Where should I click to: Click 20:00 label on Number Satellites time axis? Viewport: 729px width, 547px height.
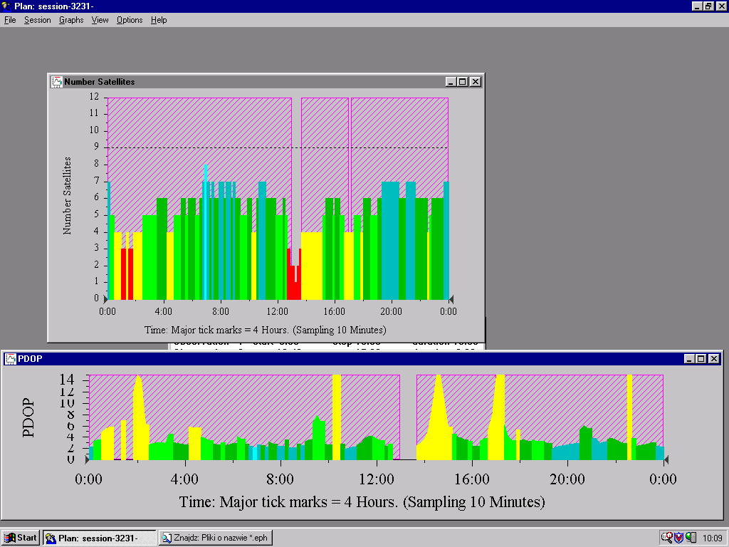pyautogui.click(x=391, y=312)
